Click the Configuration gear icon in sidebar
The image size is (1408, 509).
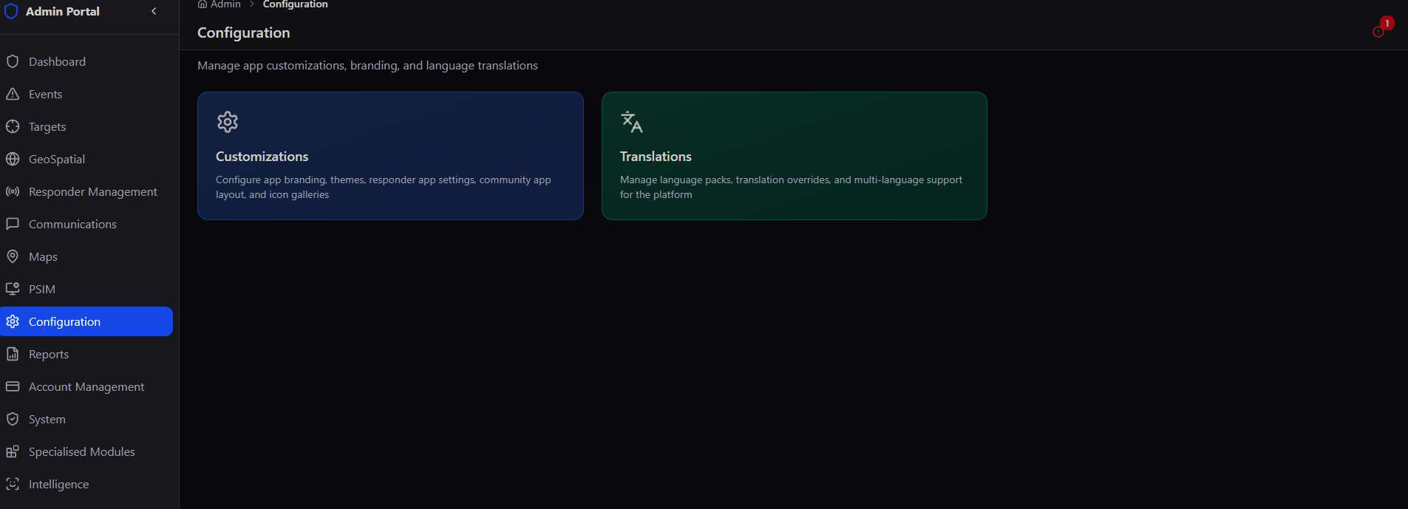[x=13, y=321]
